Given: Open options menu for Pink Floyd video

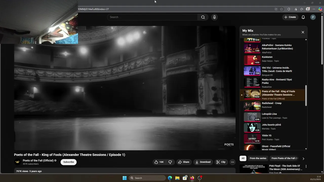Looking at the screenshot, I should tap(306, 166).
